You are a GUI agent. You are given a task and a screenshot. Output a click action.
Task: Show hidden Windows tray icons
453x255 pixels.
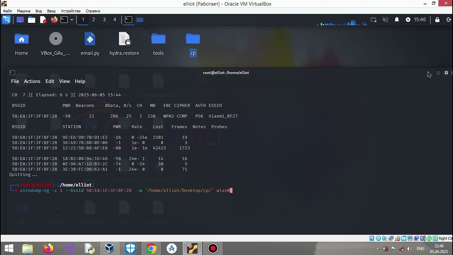[377, 249]
